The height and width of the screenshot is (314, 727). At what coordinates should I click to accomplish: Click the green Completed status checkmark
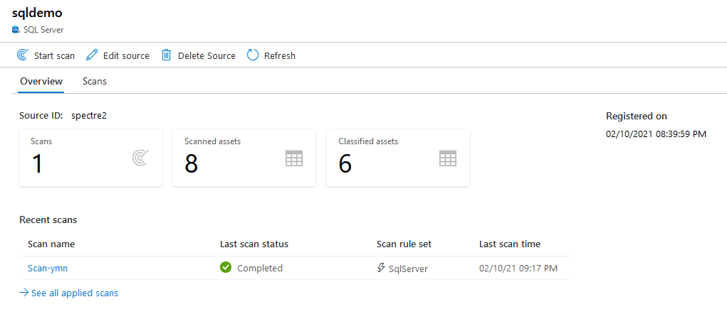point(226,268)
